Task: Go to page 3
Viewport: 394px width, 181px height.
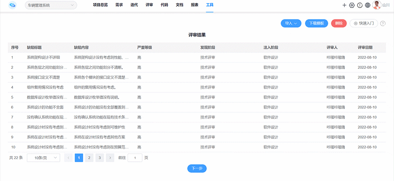Action: [100, 158]
